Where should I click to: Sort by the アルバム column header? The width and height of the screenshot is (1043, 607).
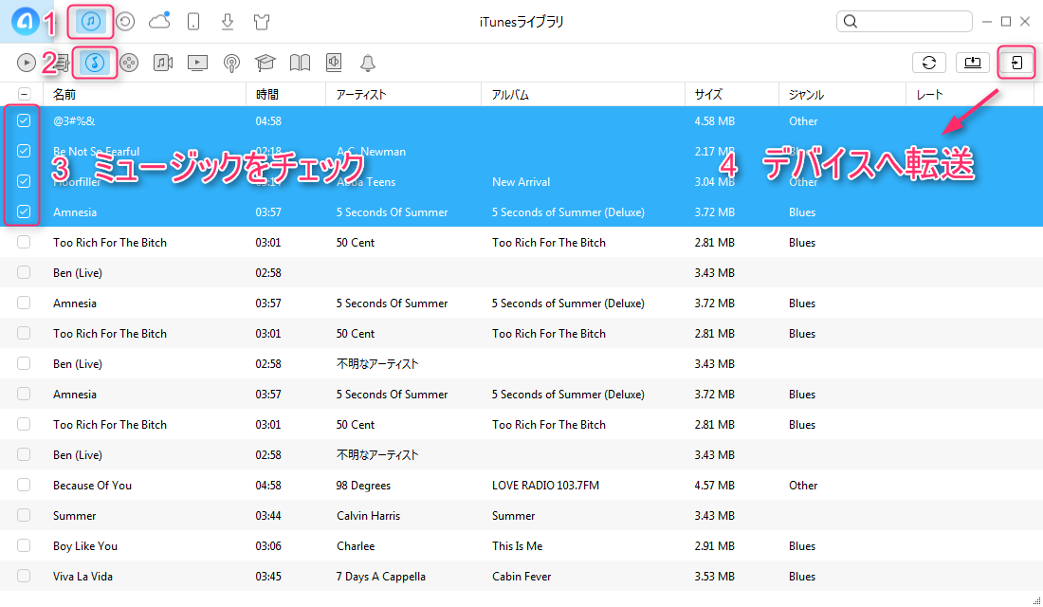click(583, 95)
